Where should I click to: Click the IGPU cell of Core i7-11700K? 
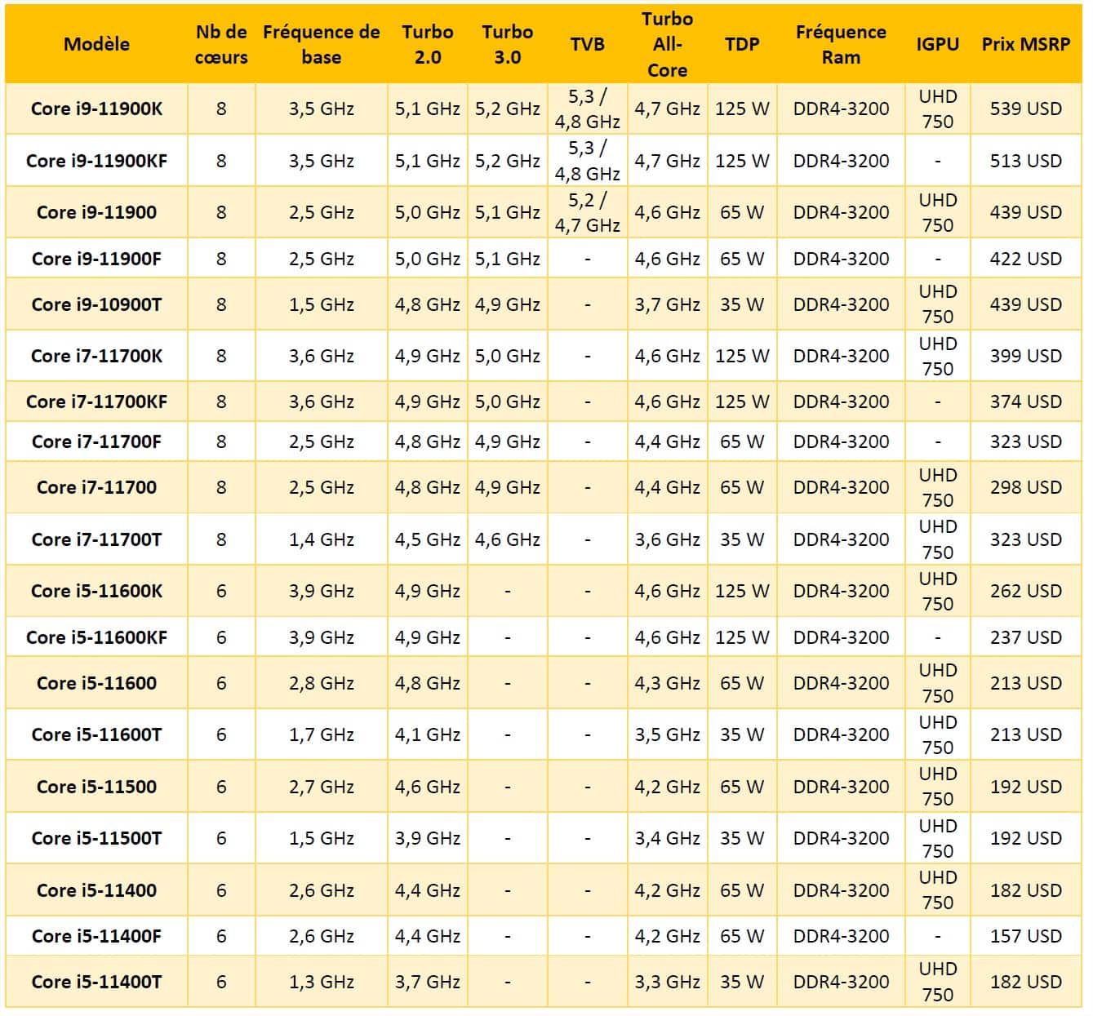[938, 356]
